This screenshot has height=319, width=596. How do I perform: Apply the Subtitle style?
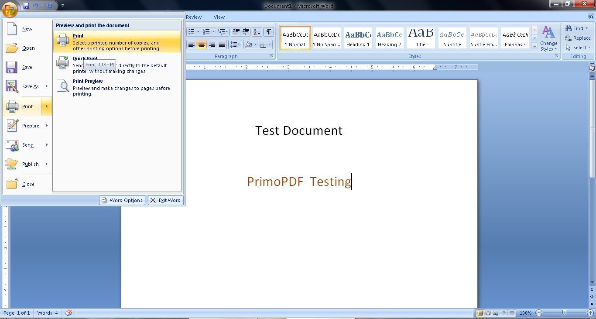tap(452, 38)
